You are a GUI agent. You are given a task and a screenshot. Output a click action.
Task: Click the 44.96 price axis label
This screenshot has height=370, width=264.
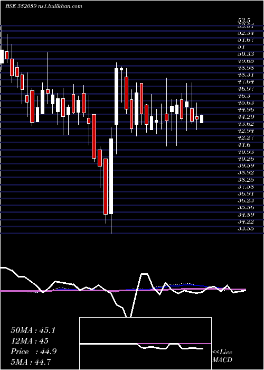pos(246,110)
